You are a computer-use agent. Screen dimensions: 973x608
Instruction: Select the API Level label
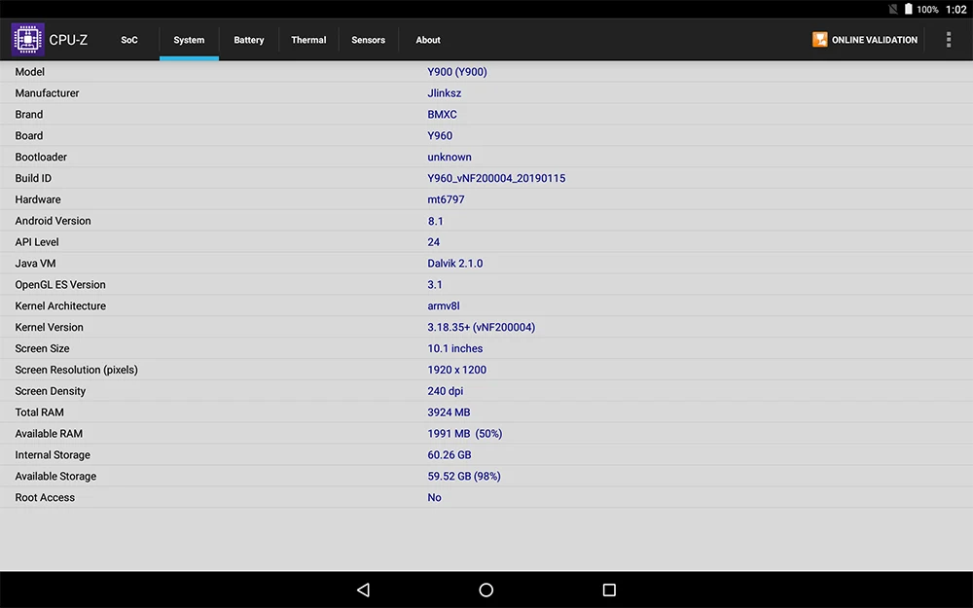click(37, 242)
